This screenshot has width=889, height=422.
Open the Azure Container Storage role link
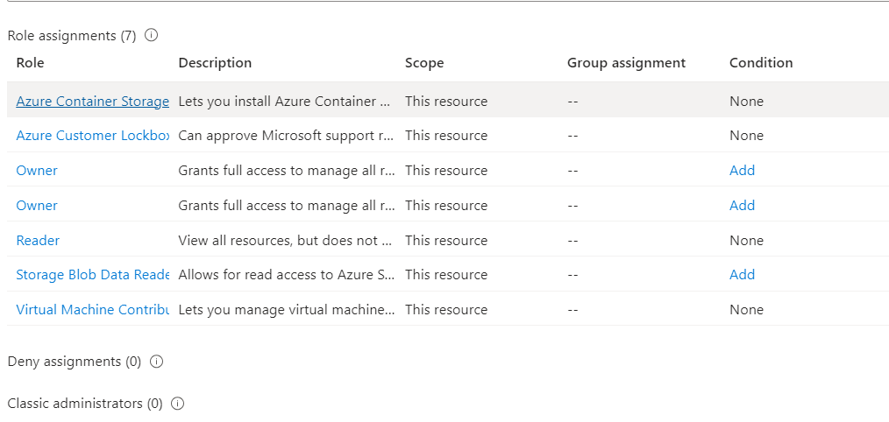pyautogui.click(x=92, y=102)
